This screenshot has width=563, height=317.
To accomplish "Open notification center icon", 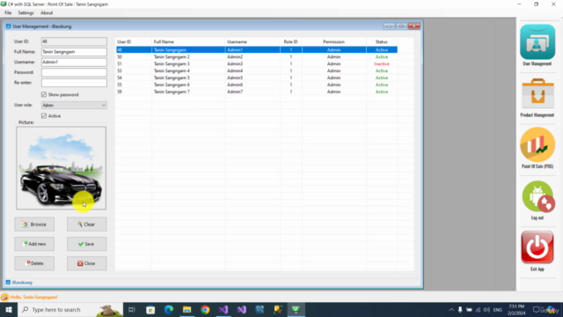I will 536,309.
